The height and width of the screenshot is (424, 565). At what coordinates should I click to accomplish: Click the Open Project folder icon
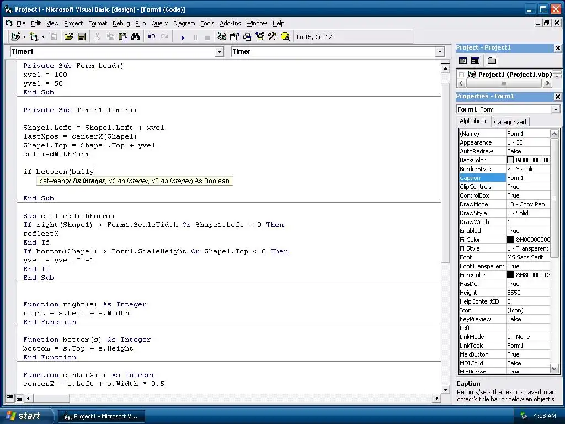tap(68, 36)
